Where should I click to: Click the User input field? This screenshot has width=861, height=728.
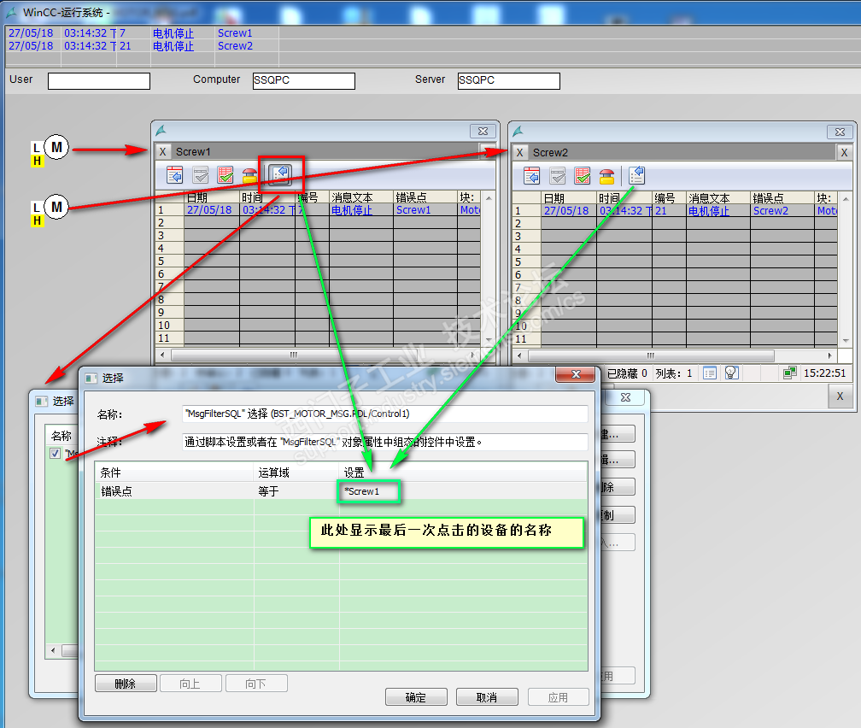point(99,81)
